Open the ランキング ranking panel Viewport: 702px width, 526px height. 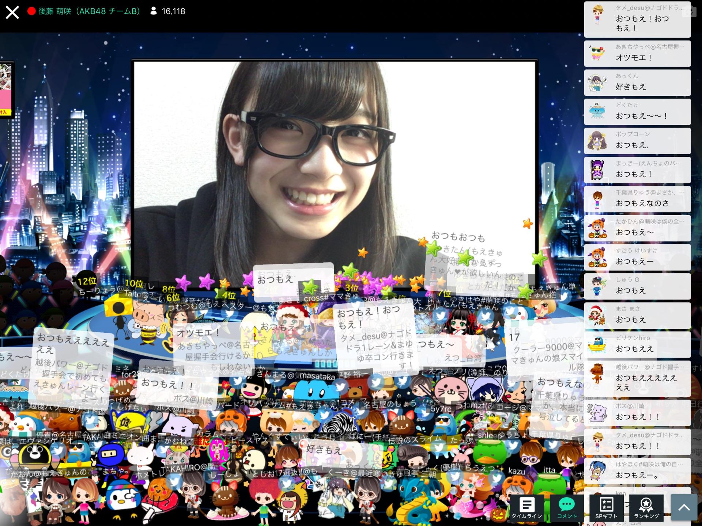(x=646, y=508)
